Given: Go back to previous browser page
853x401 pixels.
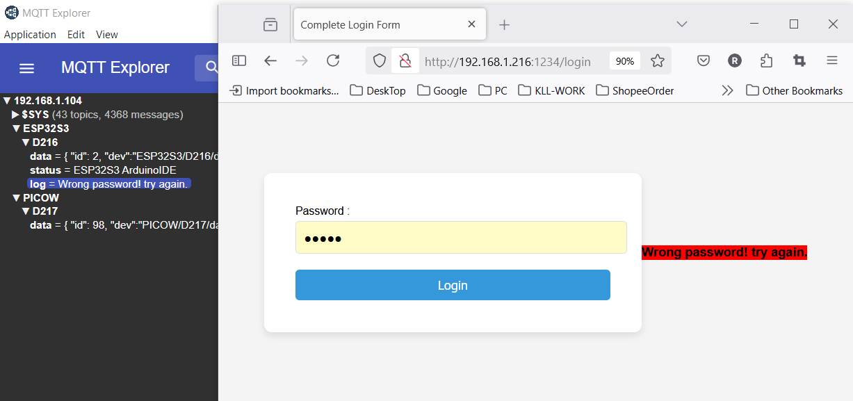Looking at the screenshot, I should 270,61.
